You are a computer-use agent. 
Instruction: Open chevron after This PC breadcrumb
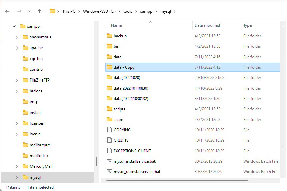79,12
